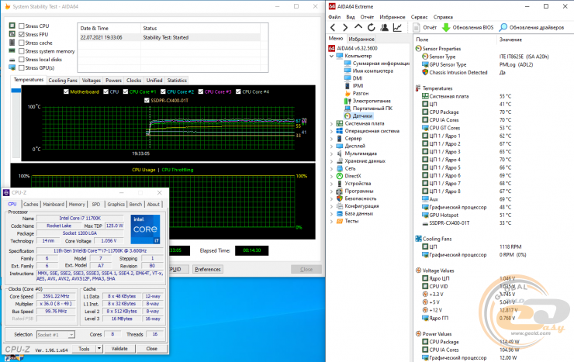Click the Обновления драйверов magnifier icon

(503, 27)
